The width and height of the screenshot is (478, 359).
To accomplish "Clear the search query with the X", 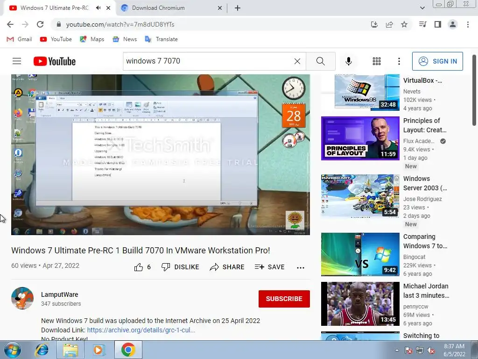I will point(297,61).
